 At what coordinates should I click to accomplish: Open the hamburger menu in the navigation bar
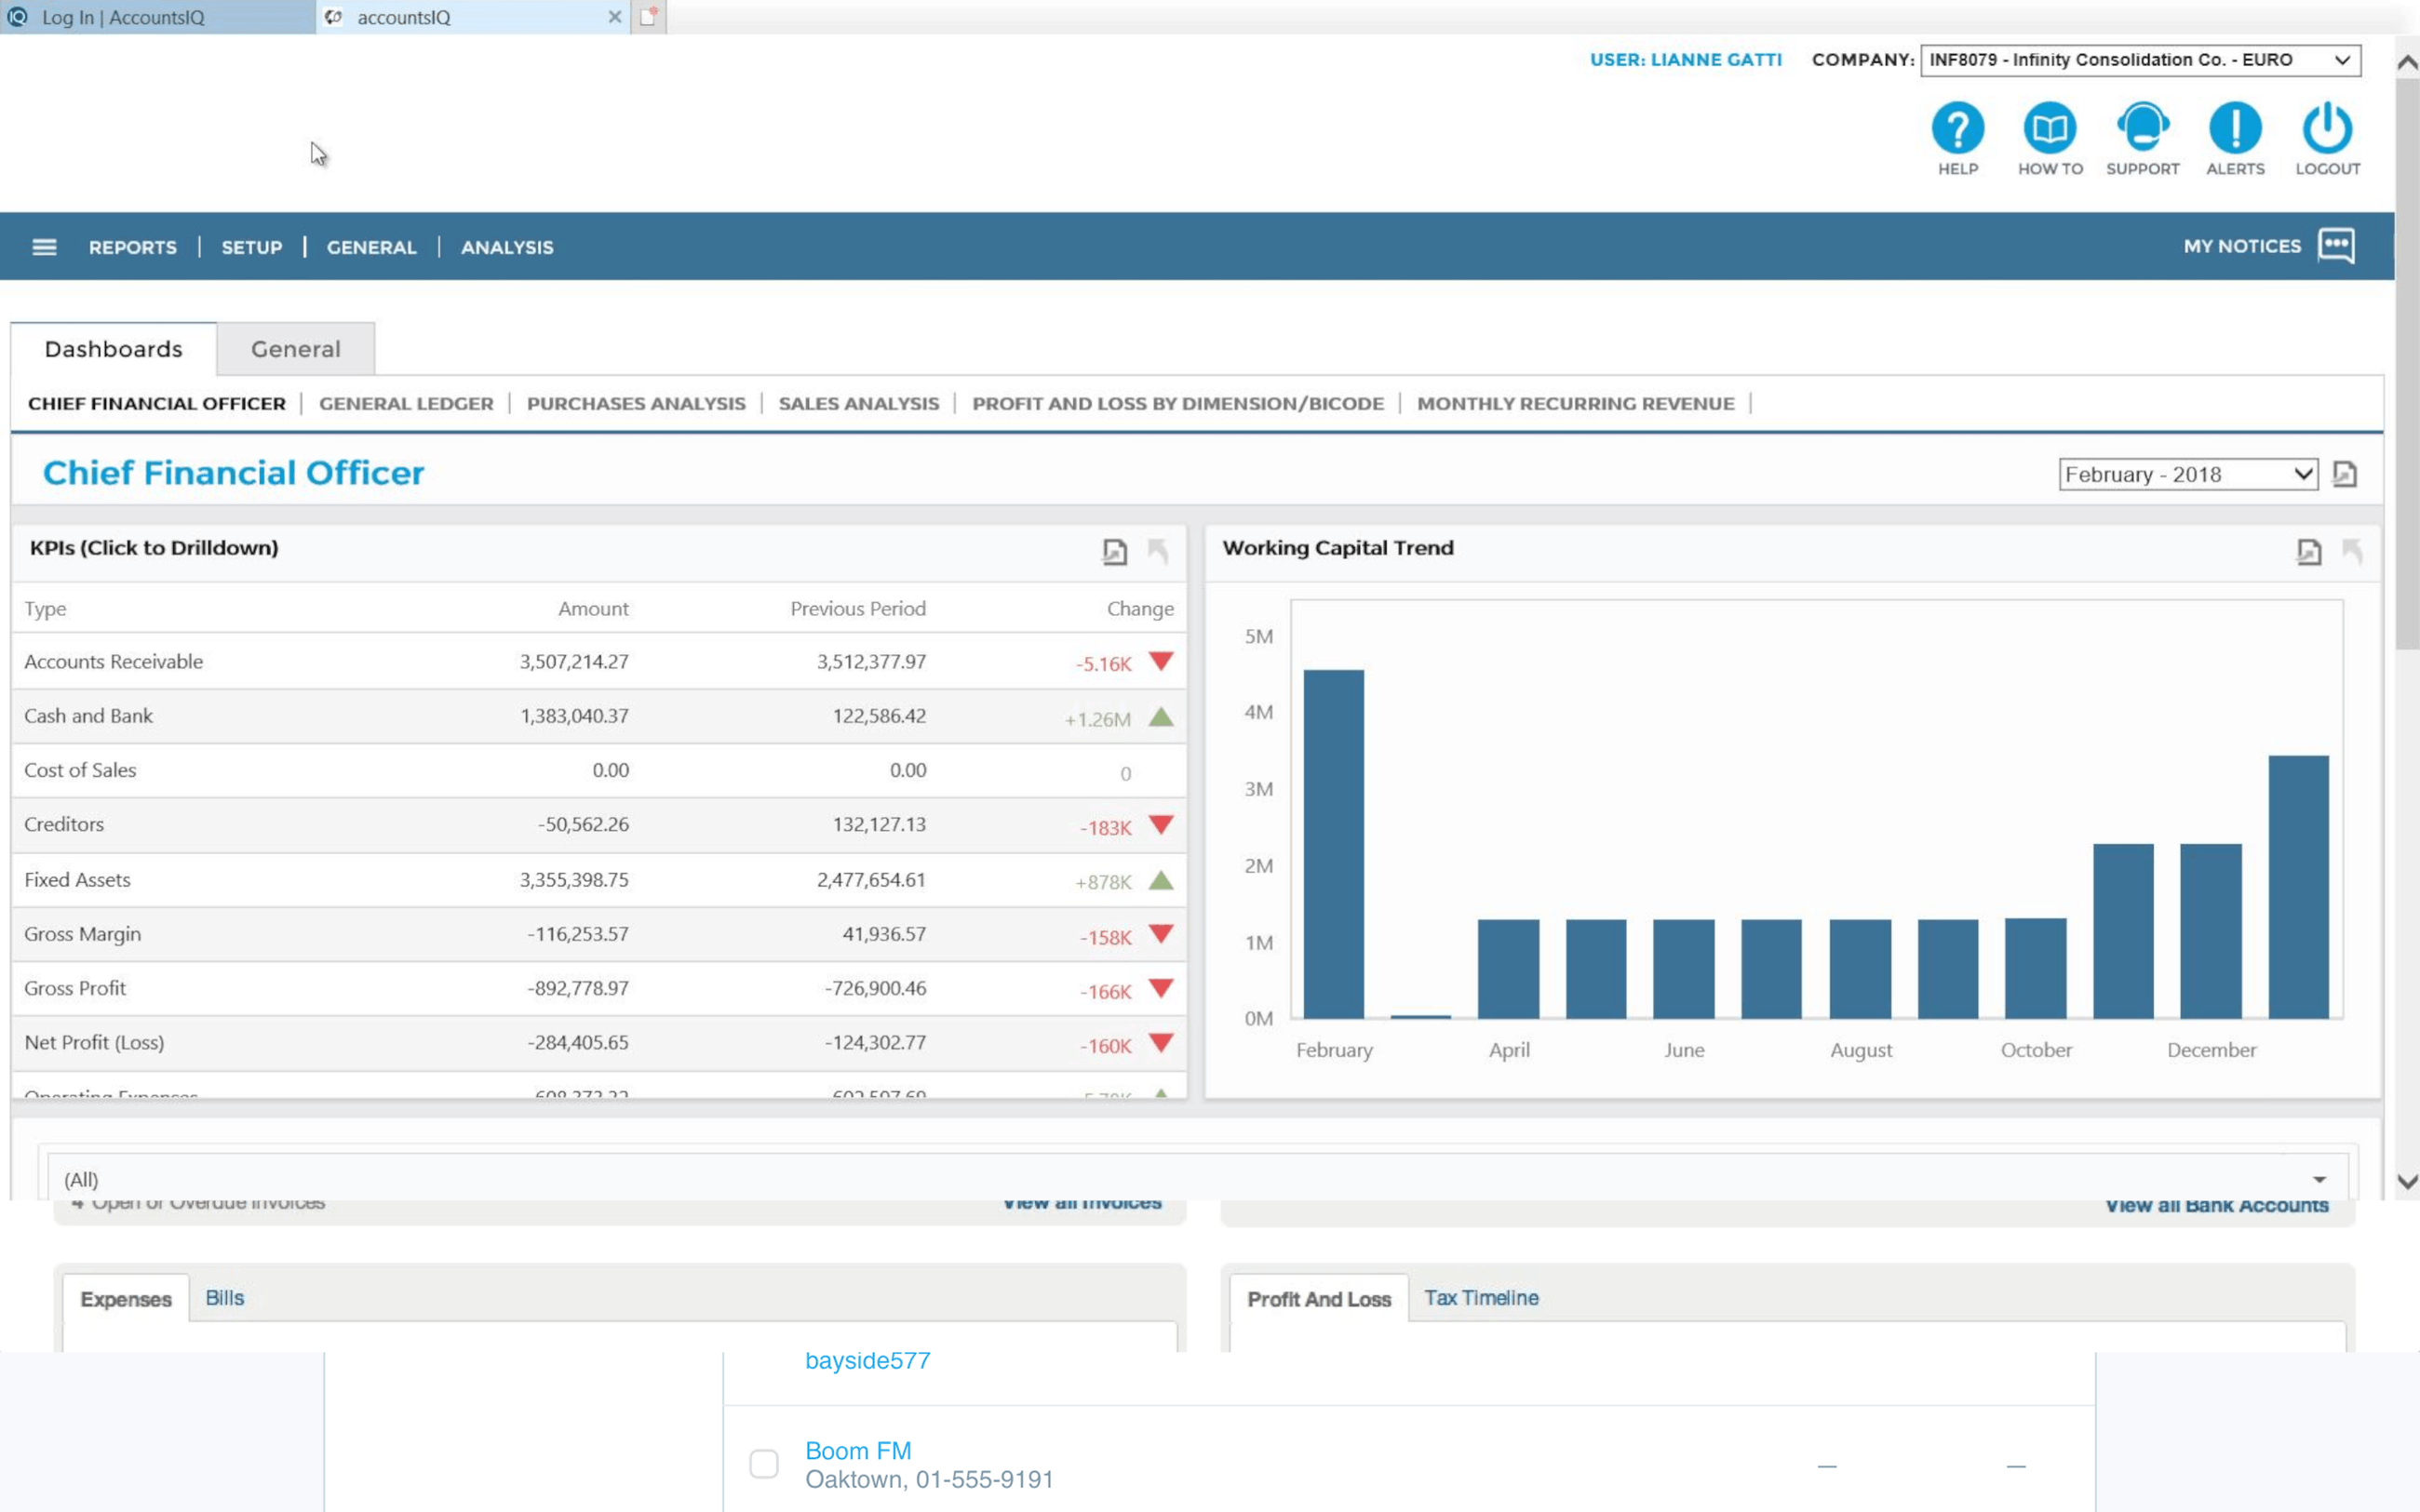click(44, 246)
